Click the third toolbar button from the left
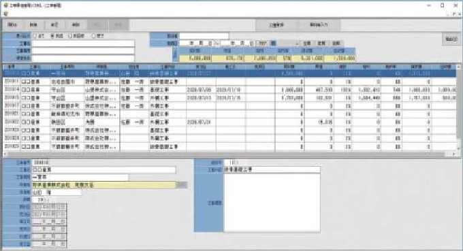The height and width of the screenshot is (251, 463). (55, 25)
